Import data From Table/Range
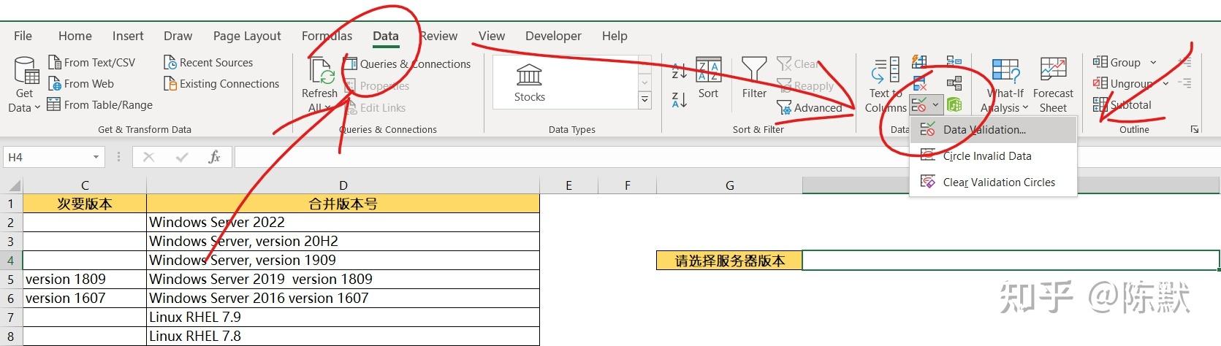This screenshot has width=1221, height=346. tap(100, 105)
